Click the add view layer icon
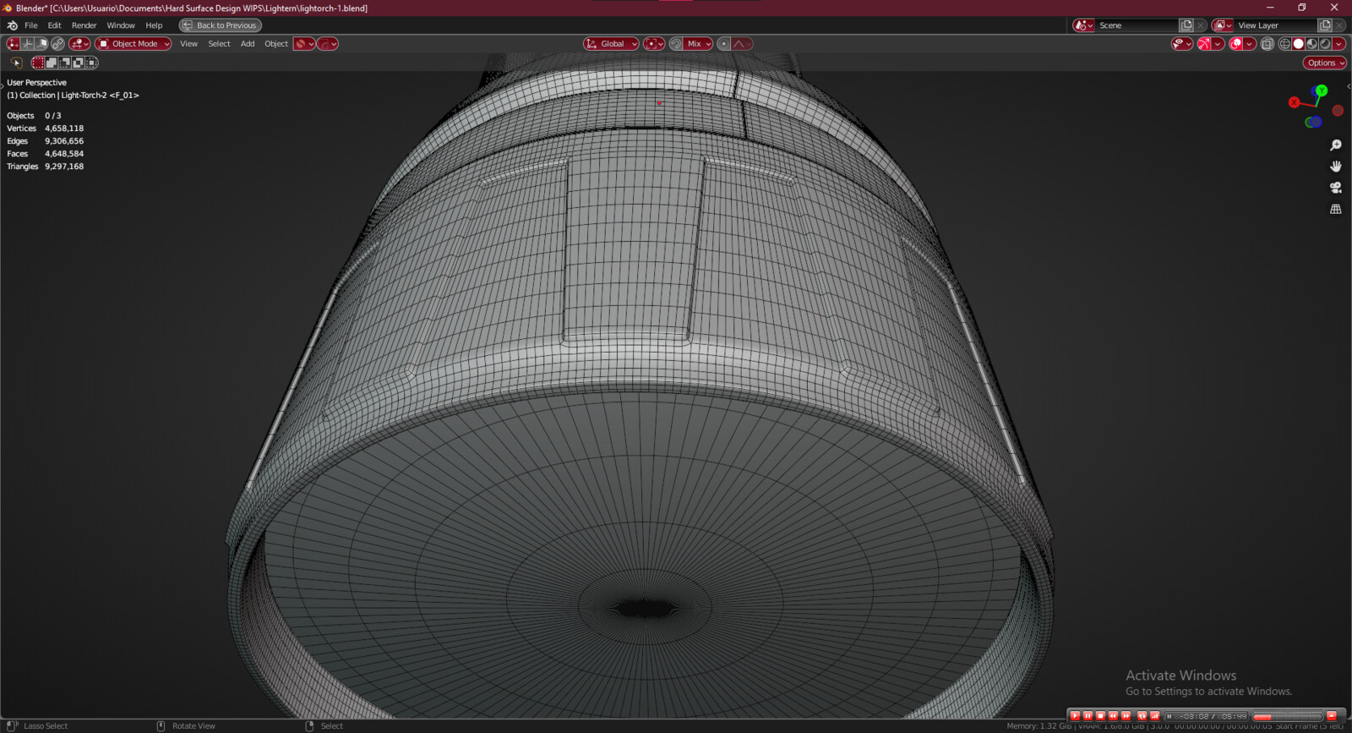This screenshot has height=733, width=1352. (x=1325, y=25)
